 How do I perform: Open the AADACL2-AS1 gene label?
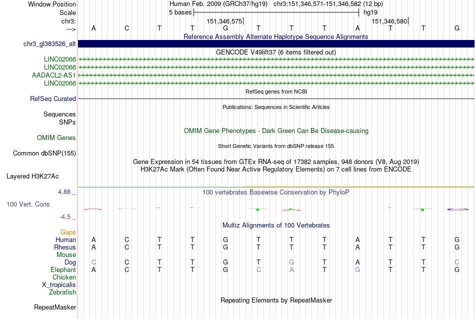tap(54, 75)
